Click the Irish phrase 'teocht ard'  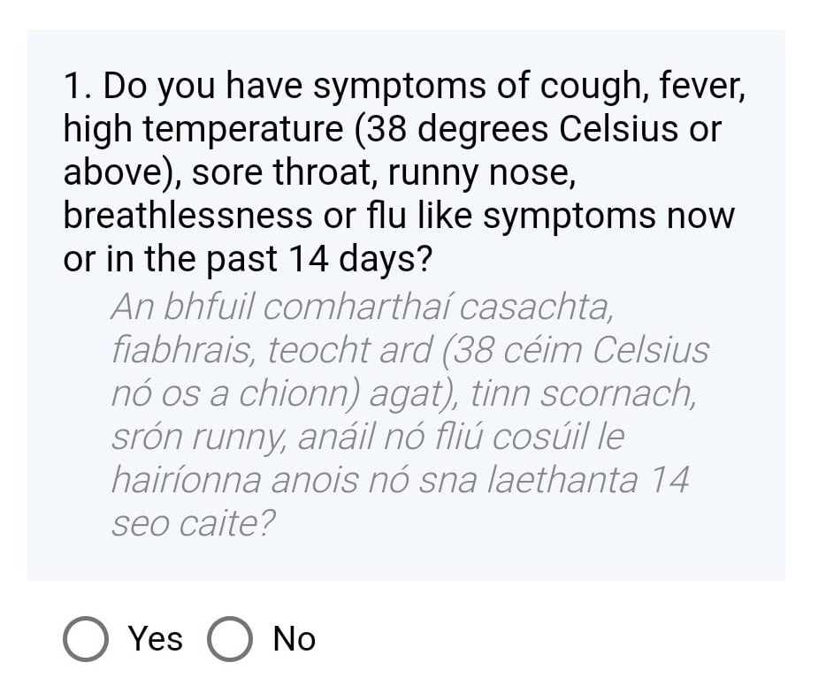click(x=349, y=350)
